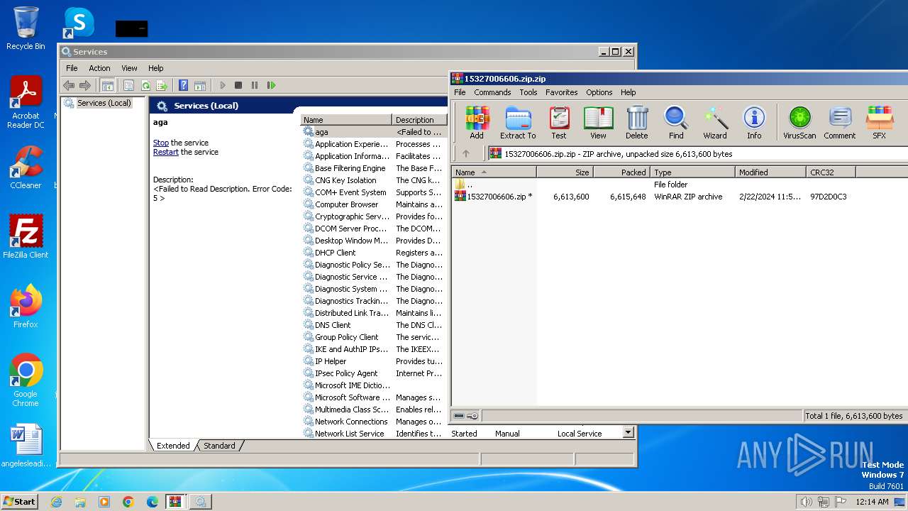Sort WinRAR files by Size column
The height and width of the screenshot is (511, 908).
[565, 172]
